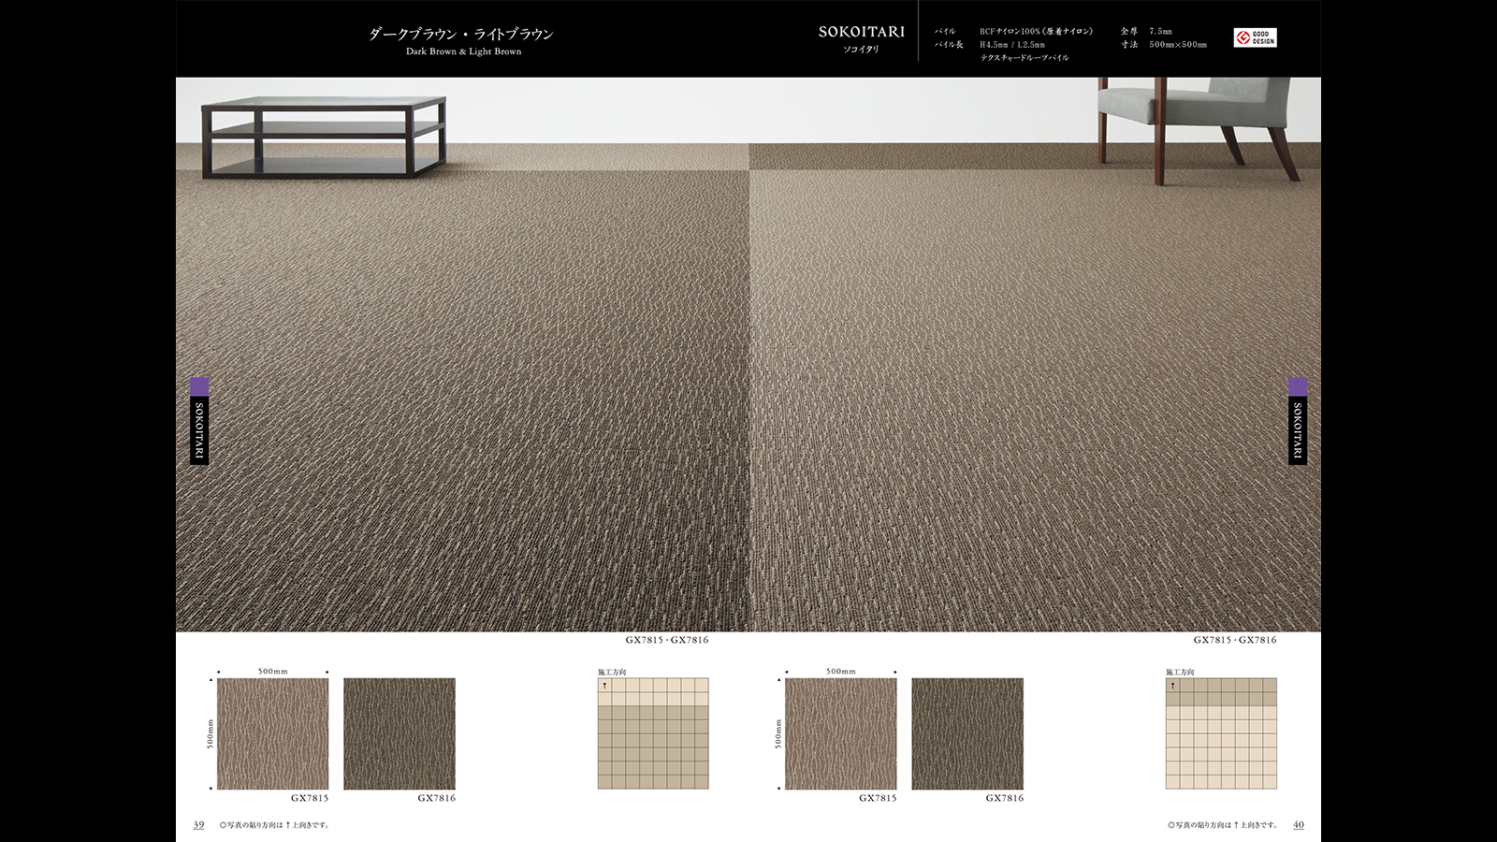
Task: Click the GX7815・GX7816 caption under right photo
Action: click(x=1235, y=640)
